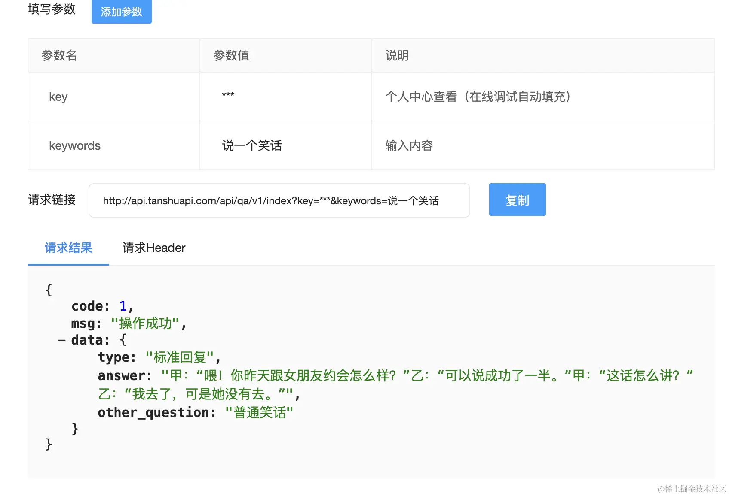Collapse the data object in JSON
This screenshot has height=496, width=729.
[x=62, y=340]
